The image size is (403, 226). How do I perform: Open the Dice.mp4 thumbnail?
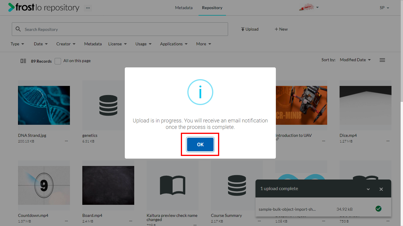[x=366, y=105]
